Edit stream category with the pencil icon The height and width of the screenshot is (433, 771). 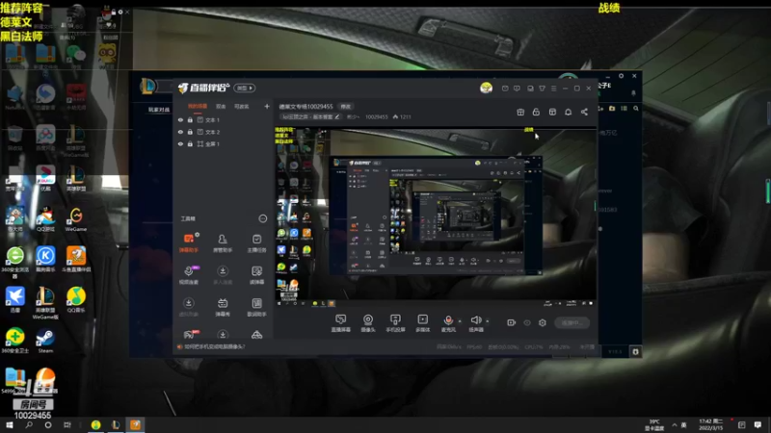337,116
